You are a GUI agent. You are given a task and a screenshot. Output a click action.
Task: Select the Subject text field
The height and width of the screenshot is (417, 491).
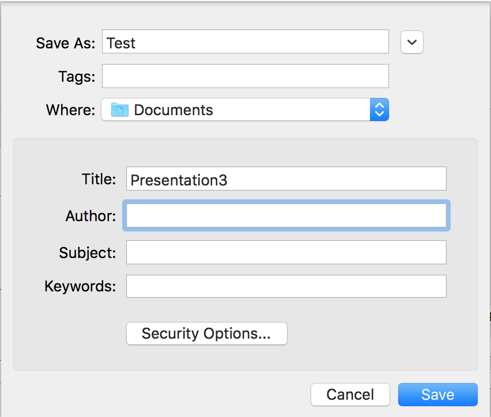tap(286, 252)
